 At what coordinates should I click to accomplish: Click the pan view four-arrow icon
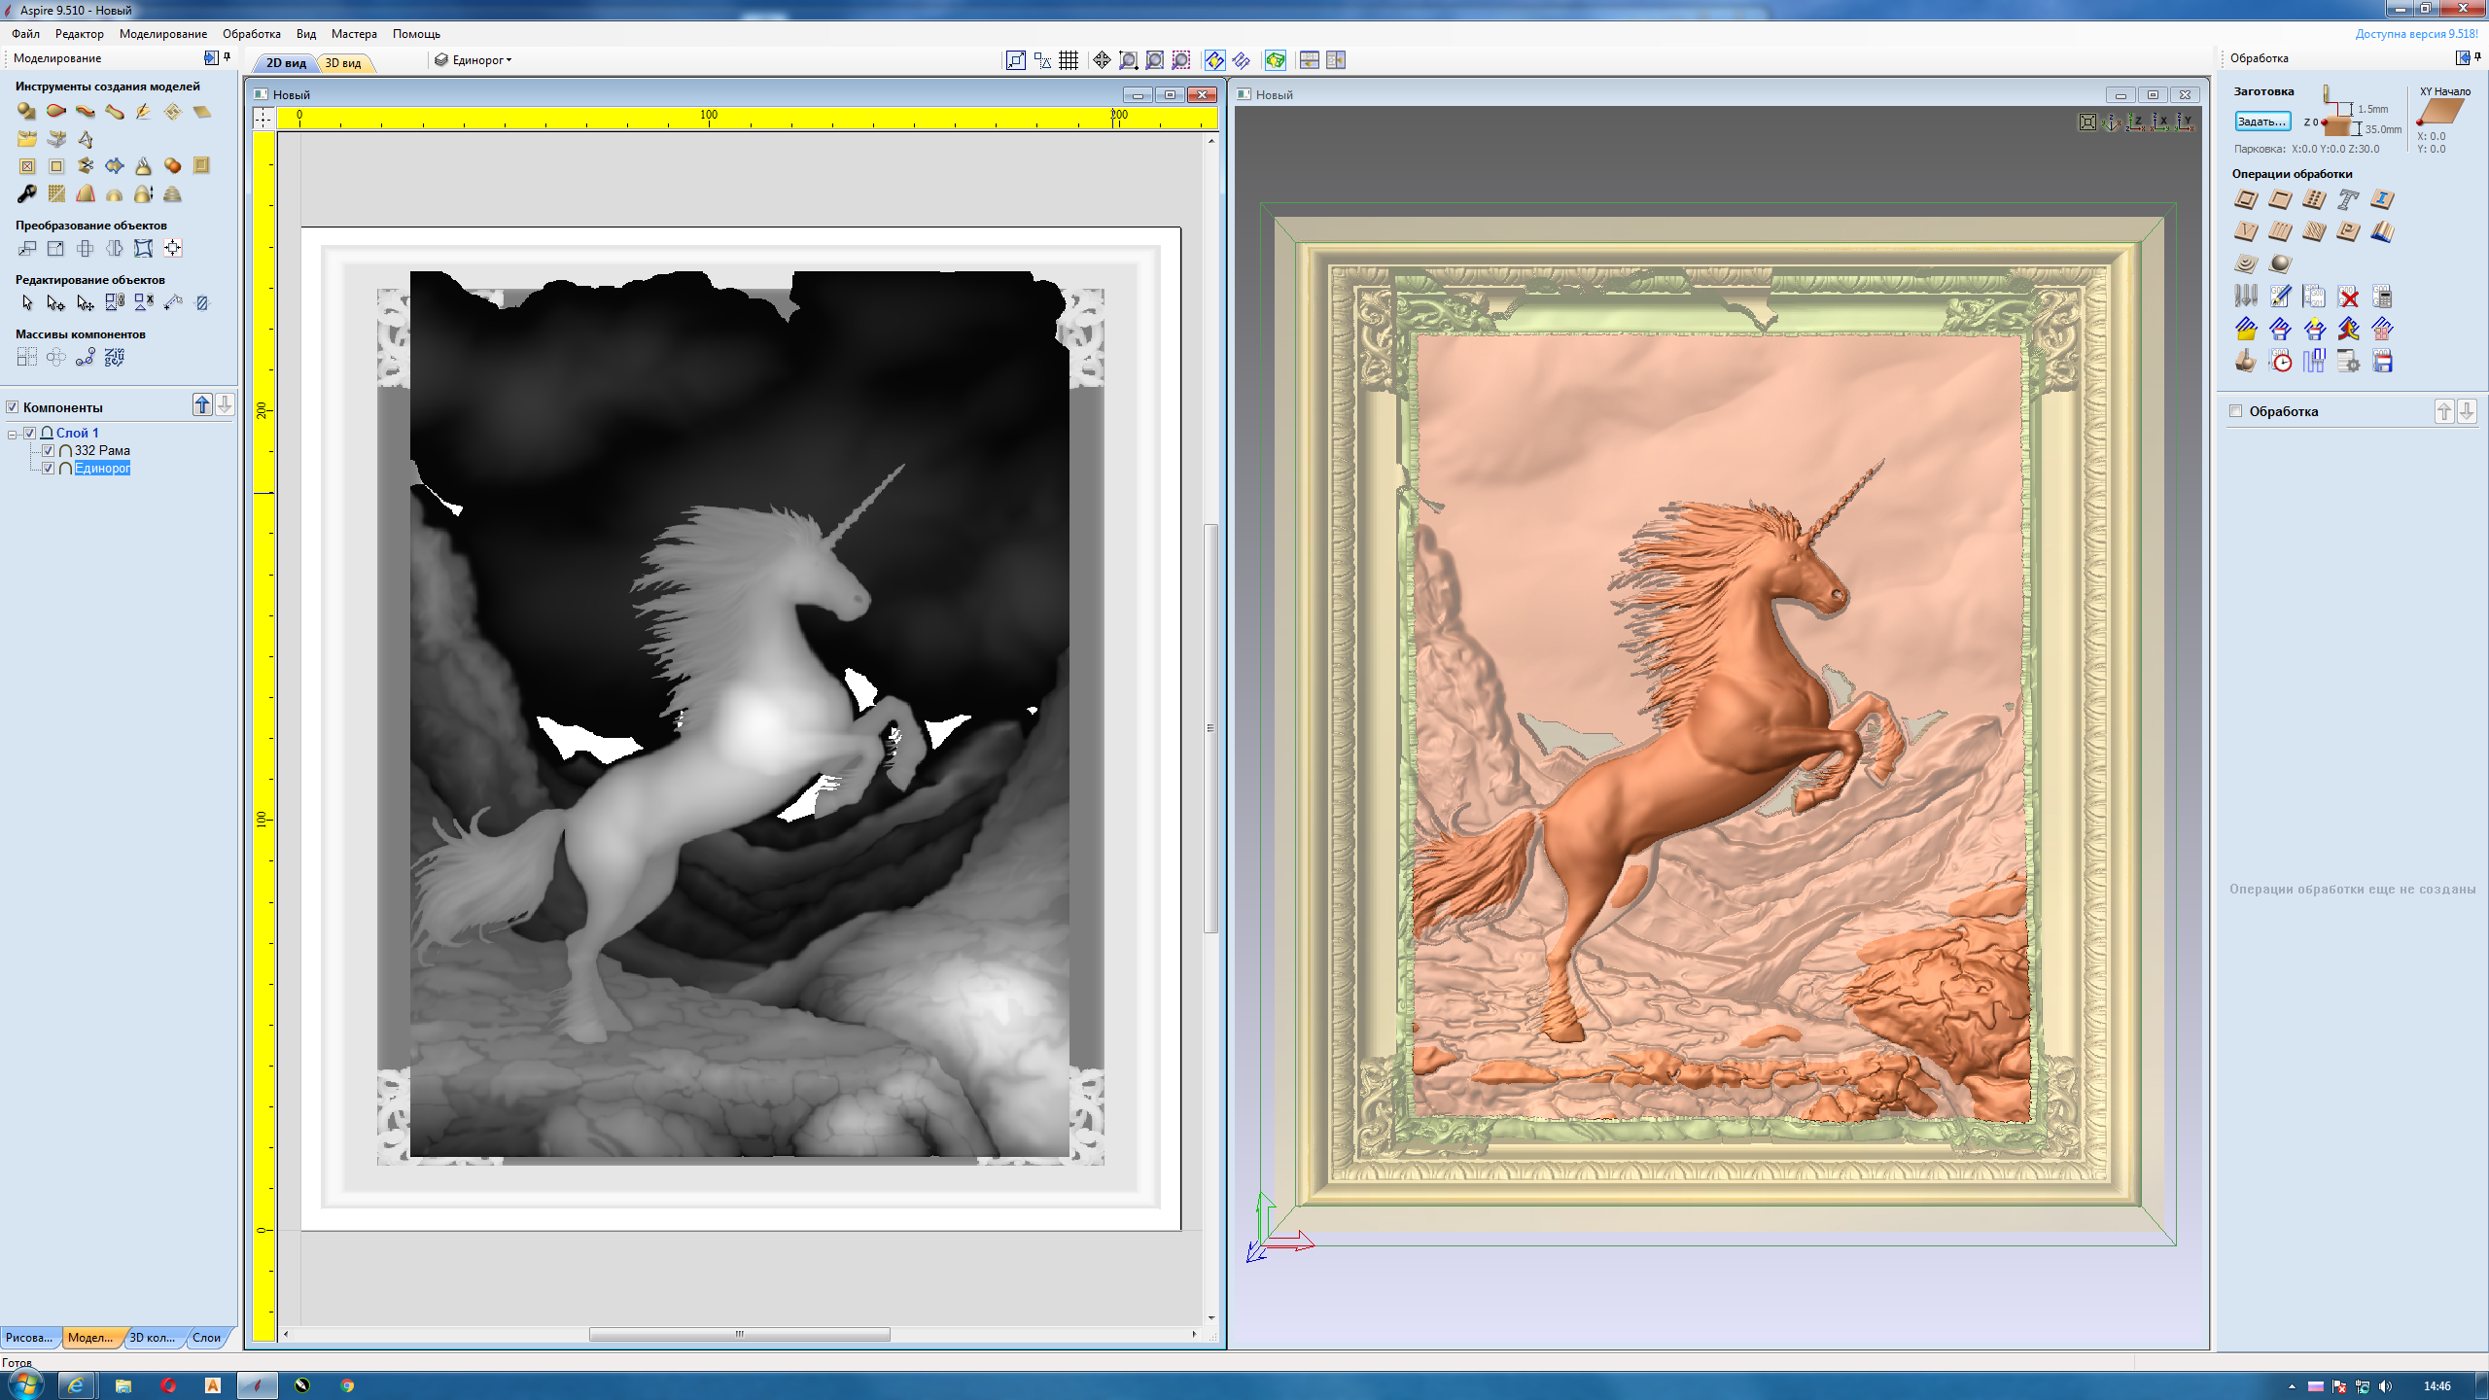pyautogui.click(x=1102, y=60)
